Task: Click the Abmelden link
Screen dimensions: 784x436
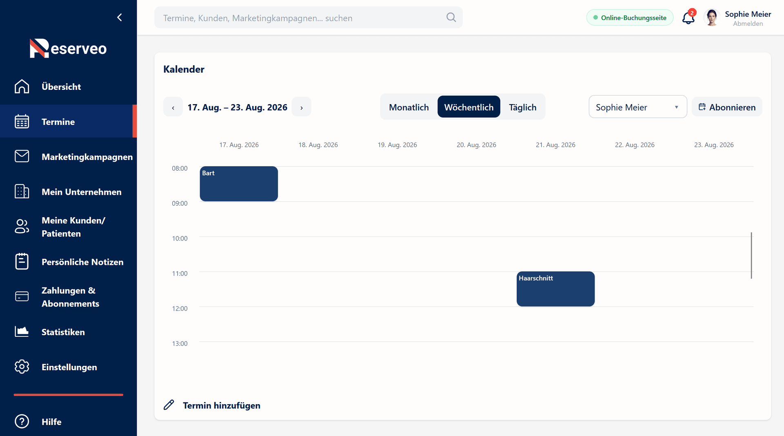Action: point(748,24)
